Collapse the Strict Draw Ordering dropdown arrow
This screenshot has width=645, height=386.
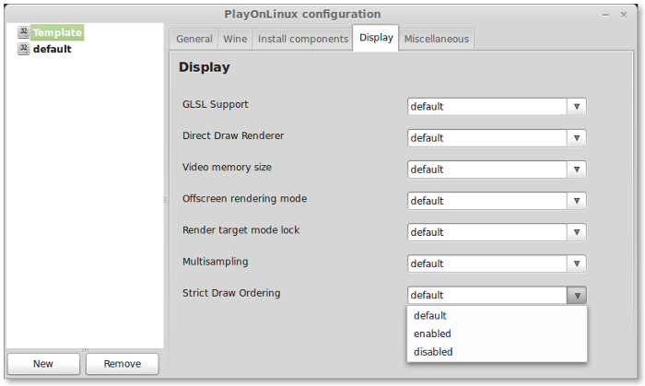point(577,295)
